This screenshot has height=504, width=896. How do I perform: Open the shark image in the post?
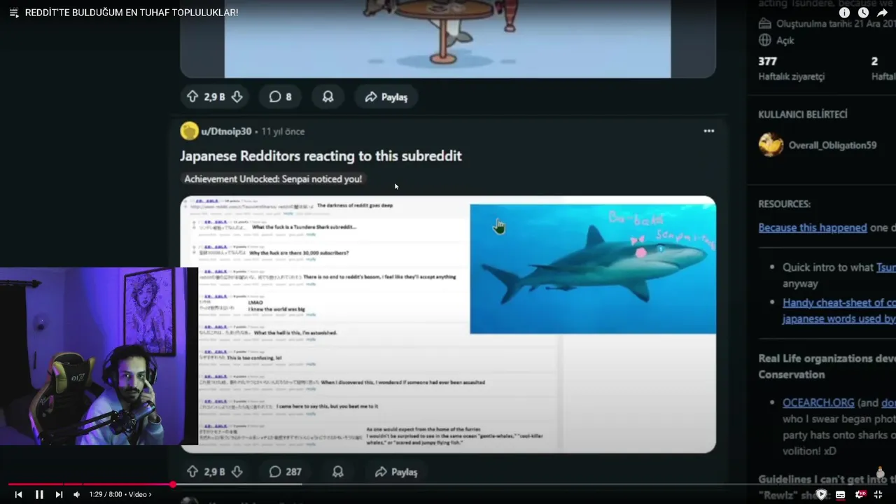[593, 269]
